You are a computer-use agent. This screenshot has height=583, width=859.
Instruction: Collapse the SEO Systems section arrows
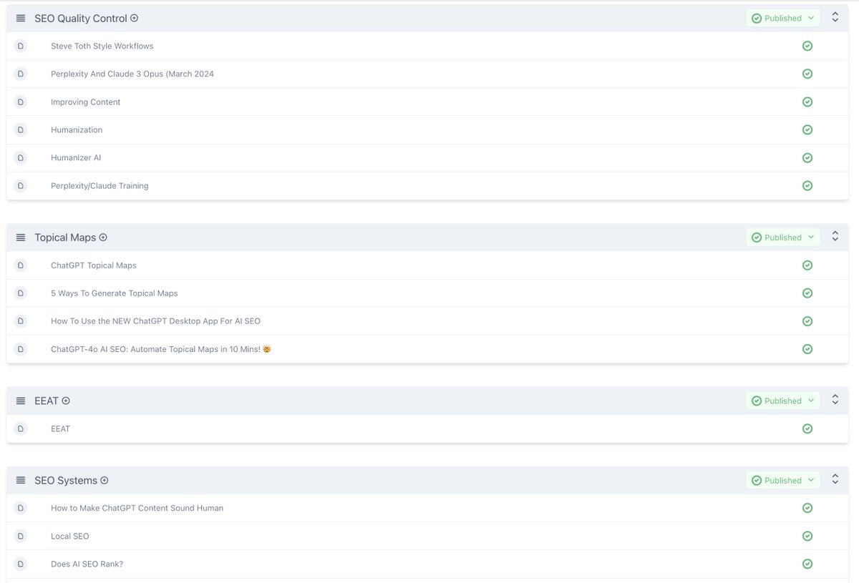835,480
